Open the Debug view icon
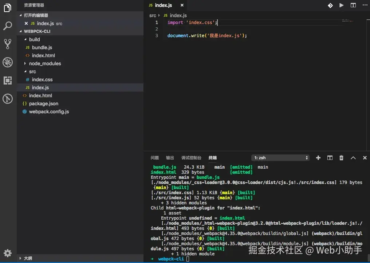This screenshot has height=263, width=370. (x=8, y=62)
